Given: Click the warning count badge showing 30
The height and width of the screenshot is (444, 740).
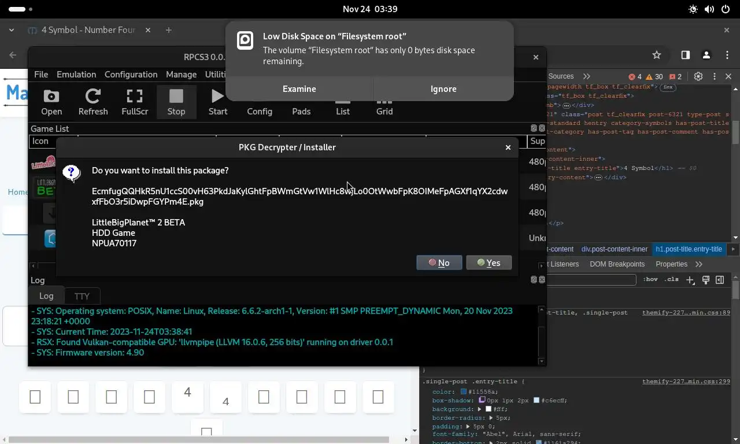Looking at the screenshot, I should click(654, 76).
